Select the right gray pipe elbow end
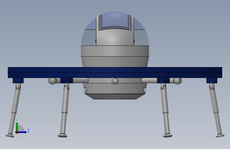 [x=178, y=81]
